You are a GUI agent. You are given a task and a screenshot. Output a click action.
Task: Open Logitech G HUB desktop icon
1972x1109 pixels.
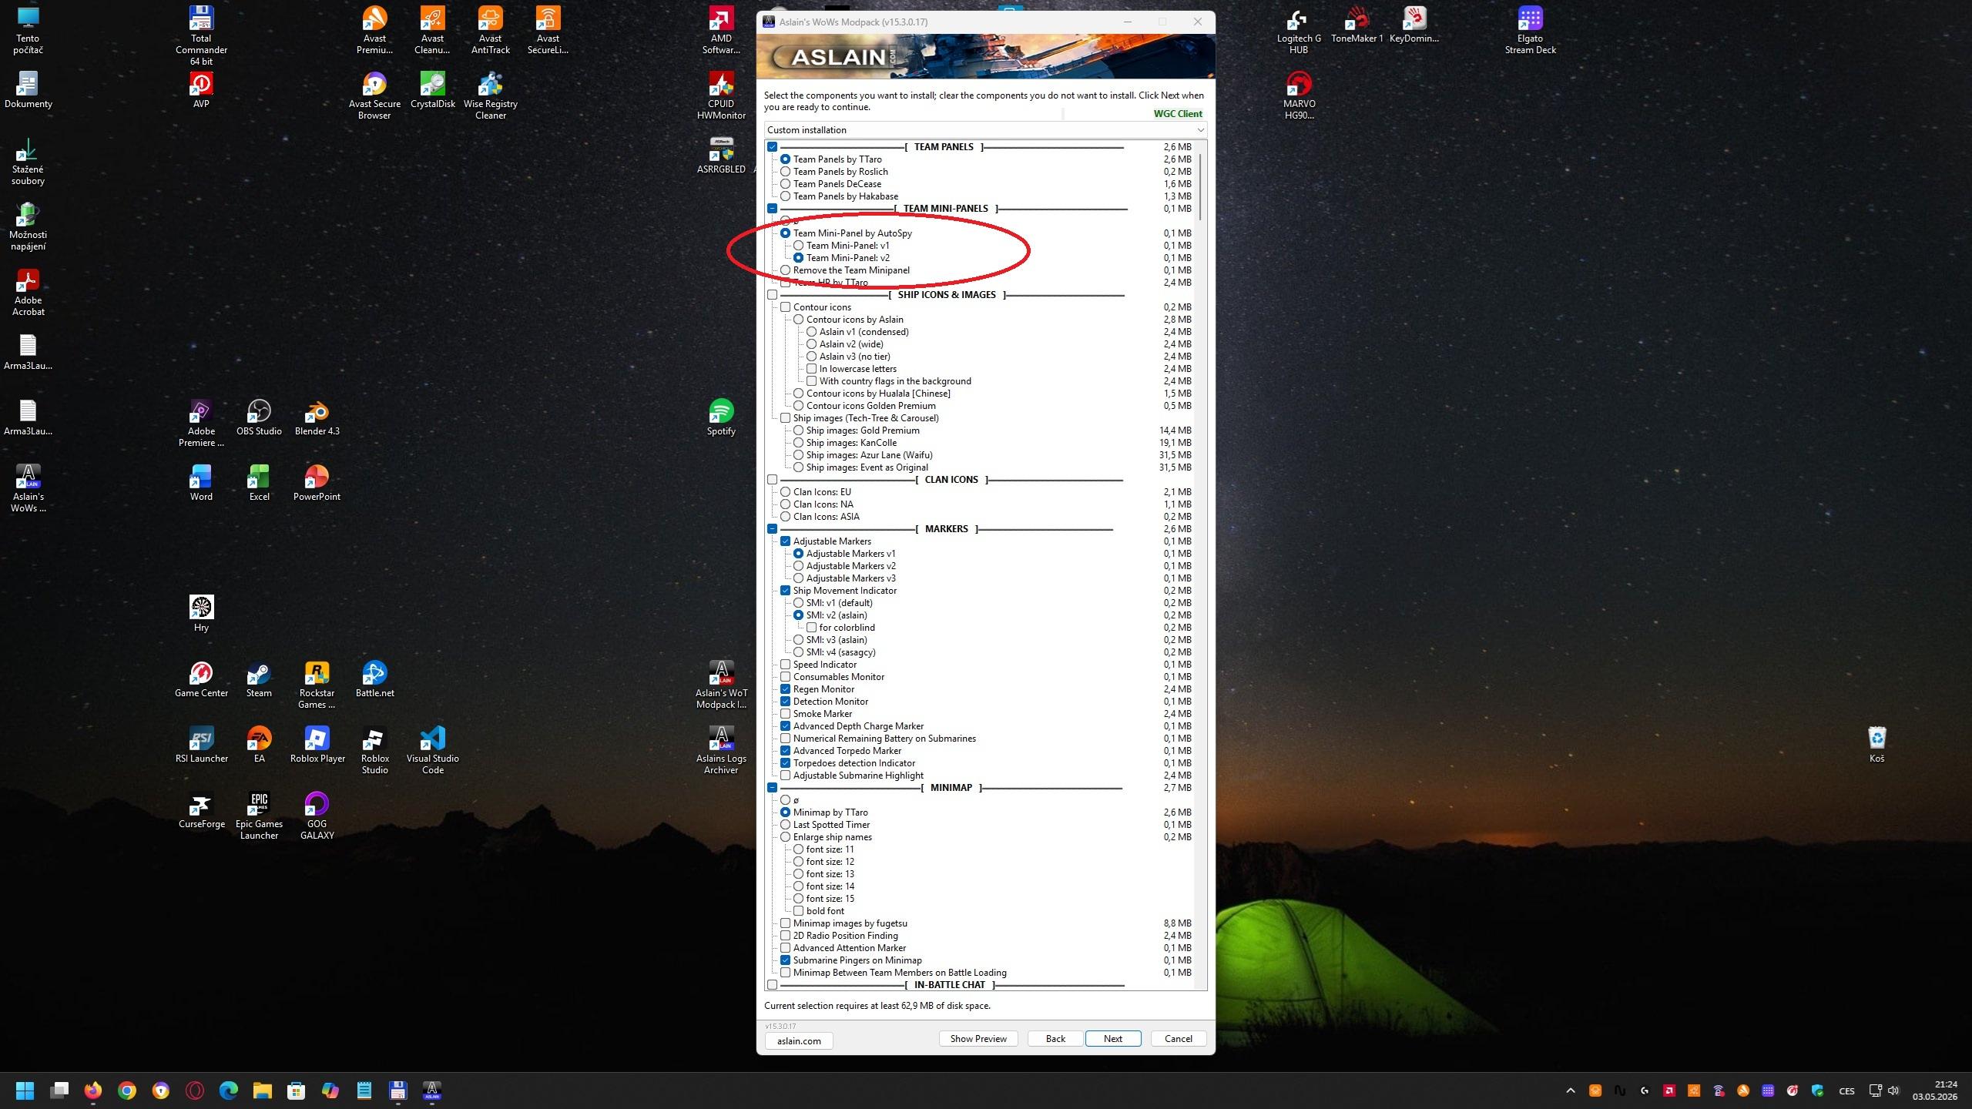[x=1299, y=30]
